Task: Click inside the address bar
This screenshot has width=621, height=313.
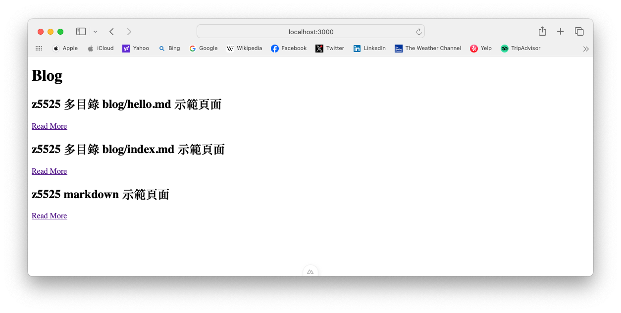Action: (x=310, y=31)
